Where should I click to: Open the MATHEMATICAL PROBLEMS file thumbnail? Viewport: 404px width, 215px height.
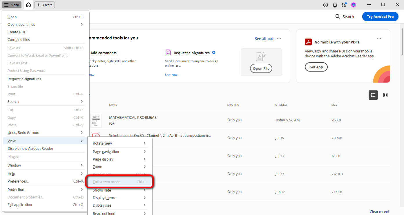click(x=96, y=120)
